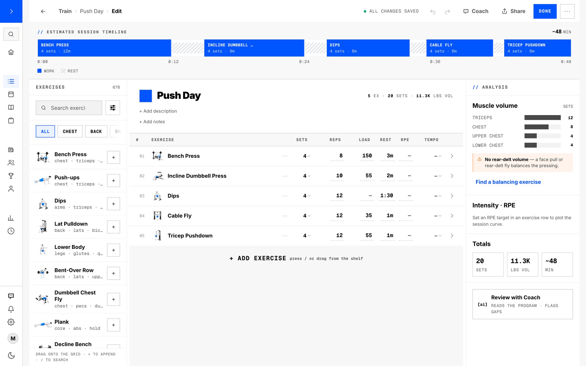Open Incline Dumbbell Press tempo dropdown
Screen dimensions: 586x366
pos(438,176)
